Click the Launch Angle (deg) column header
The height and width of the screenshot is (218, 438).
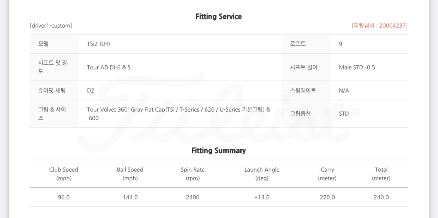point(262,174)
